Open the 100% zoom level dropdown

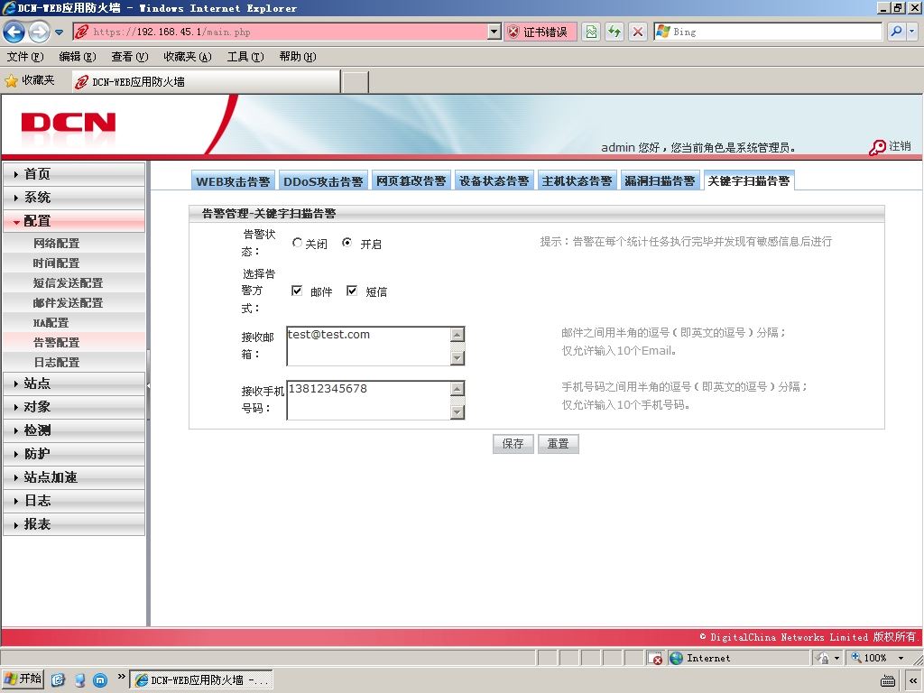point(900,658)
